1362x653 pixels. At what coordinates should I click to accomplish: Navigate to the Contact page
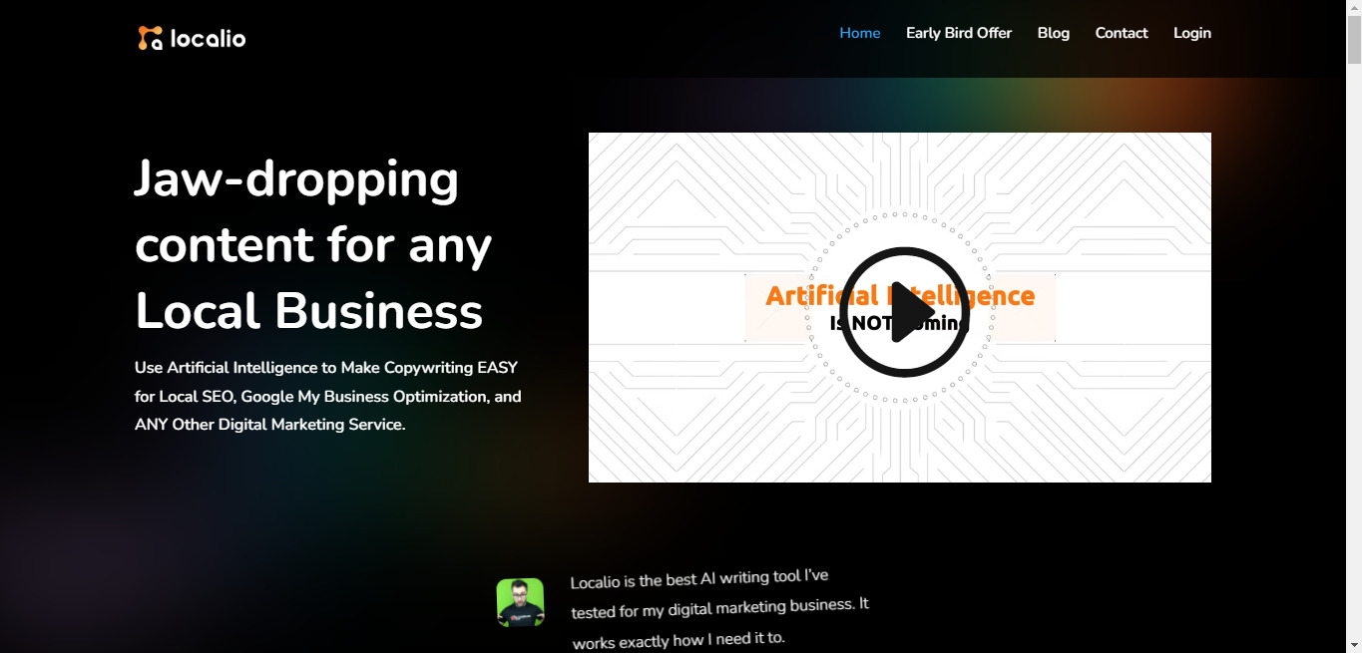pyautogui.click(x=1122, y=33)
